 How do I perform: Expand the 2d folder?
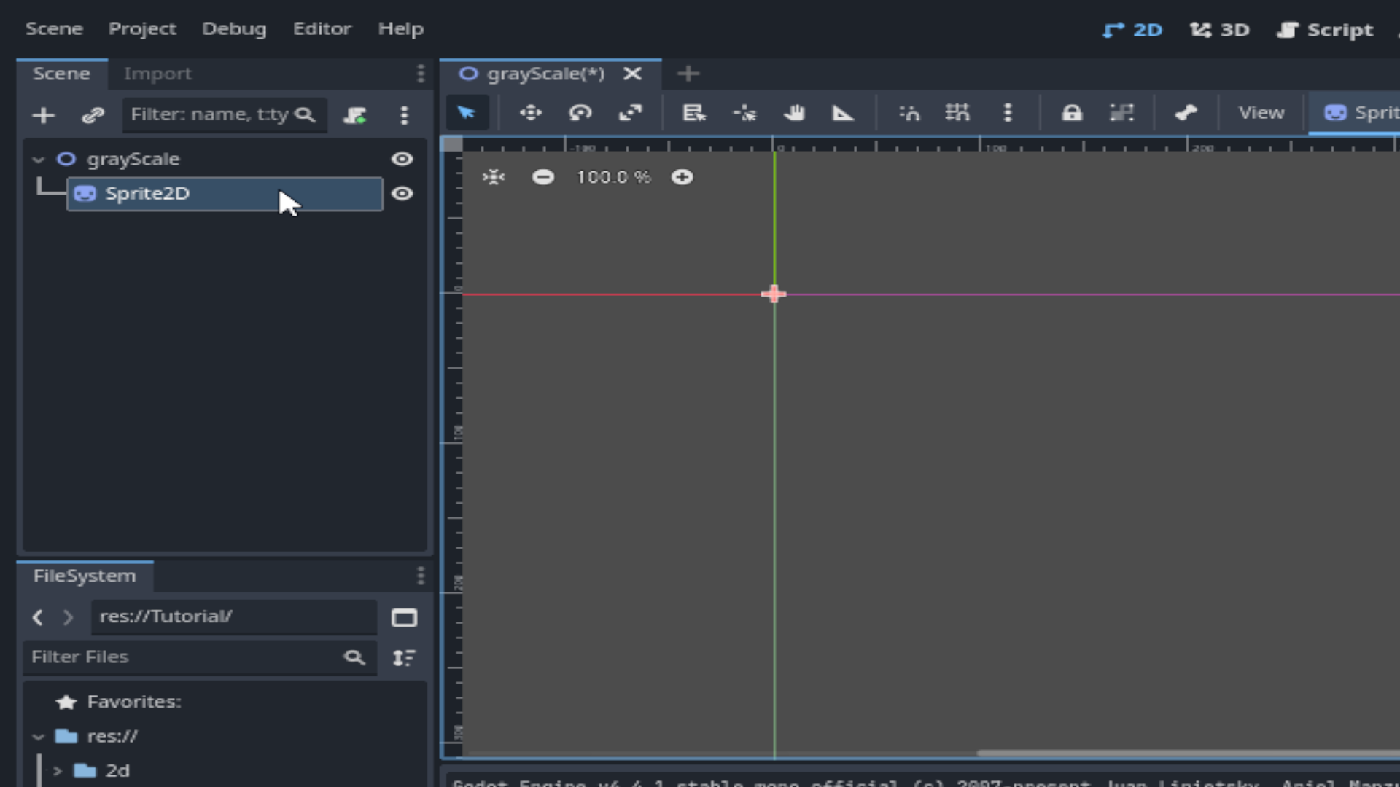point(58,770)
